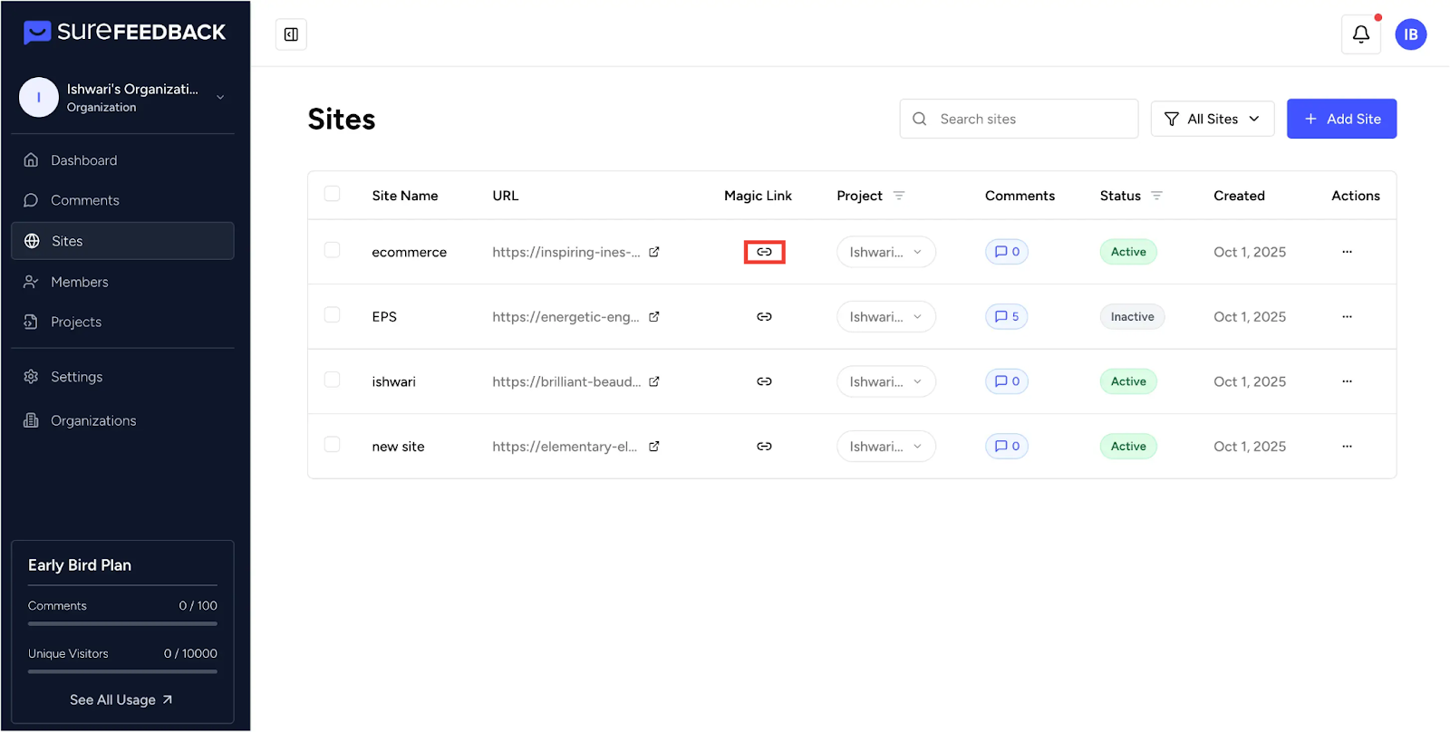The image size is (1450, 732).
Task: Go to Dashboard in the sidebar
Action: pos(83,160)
